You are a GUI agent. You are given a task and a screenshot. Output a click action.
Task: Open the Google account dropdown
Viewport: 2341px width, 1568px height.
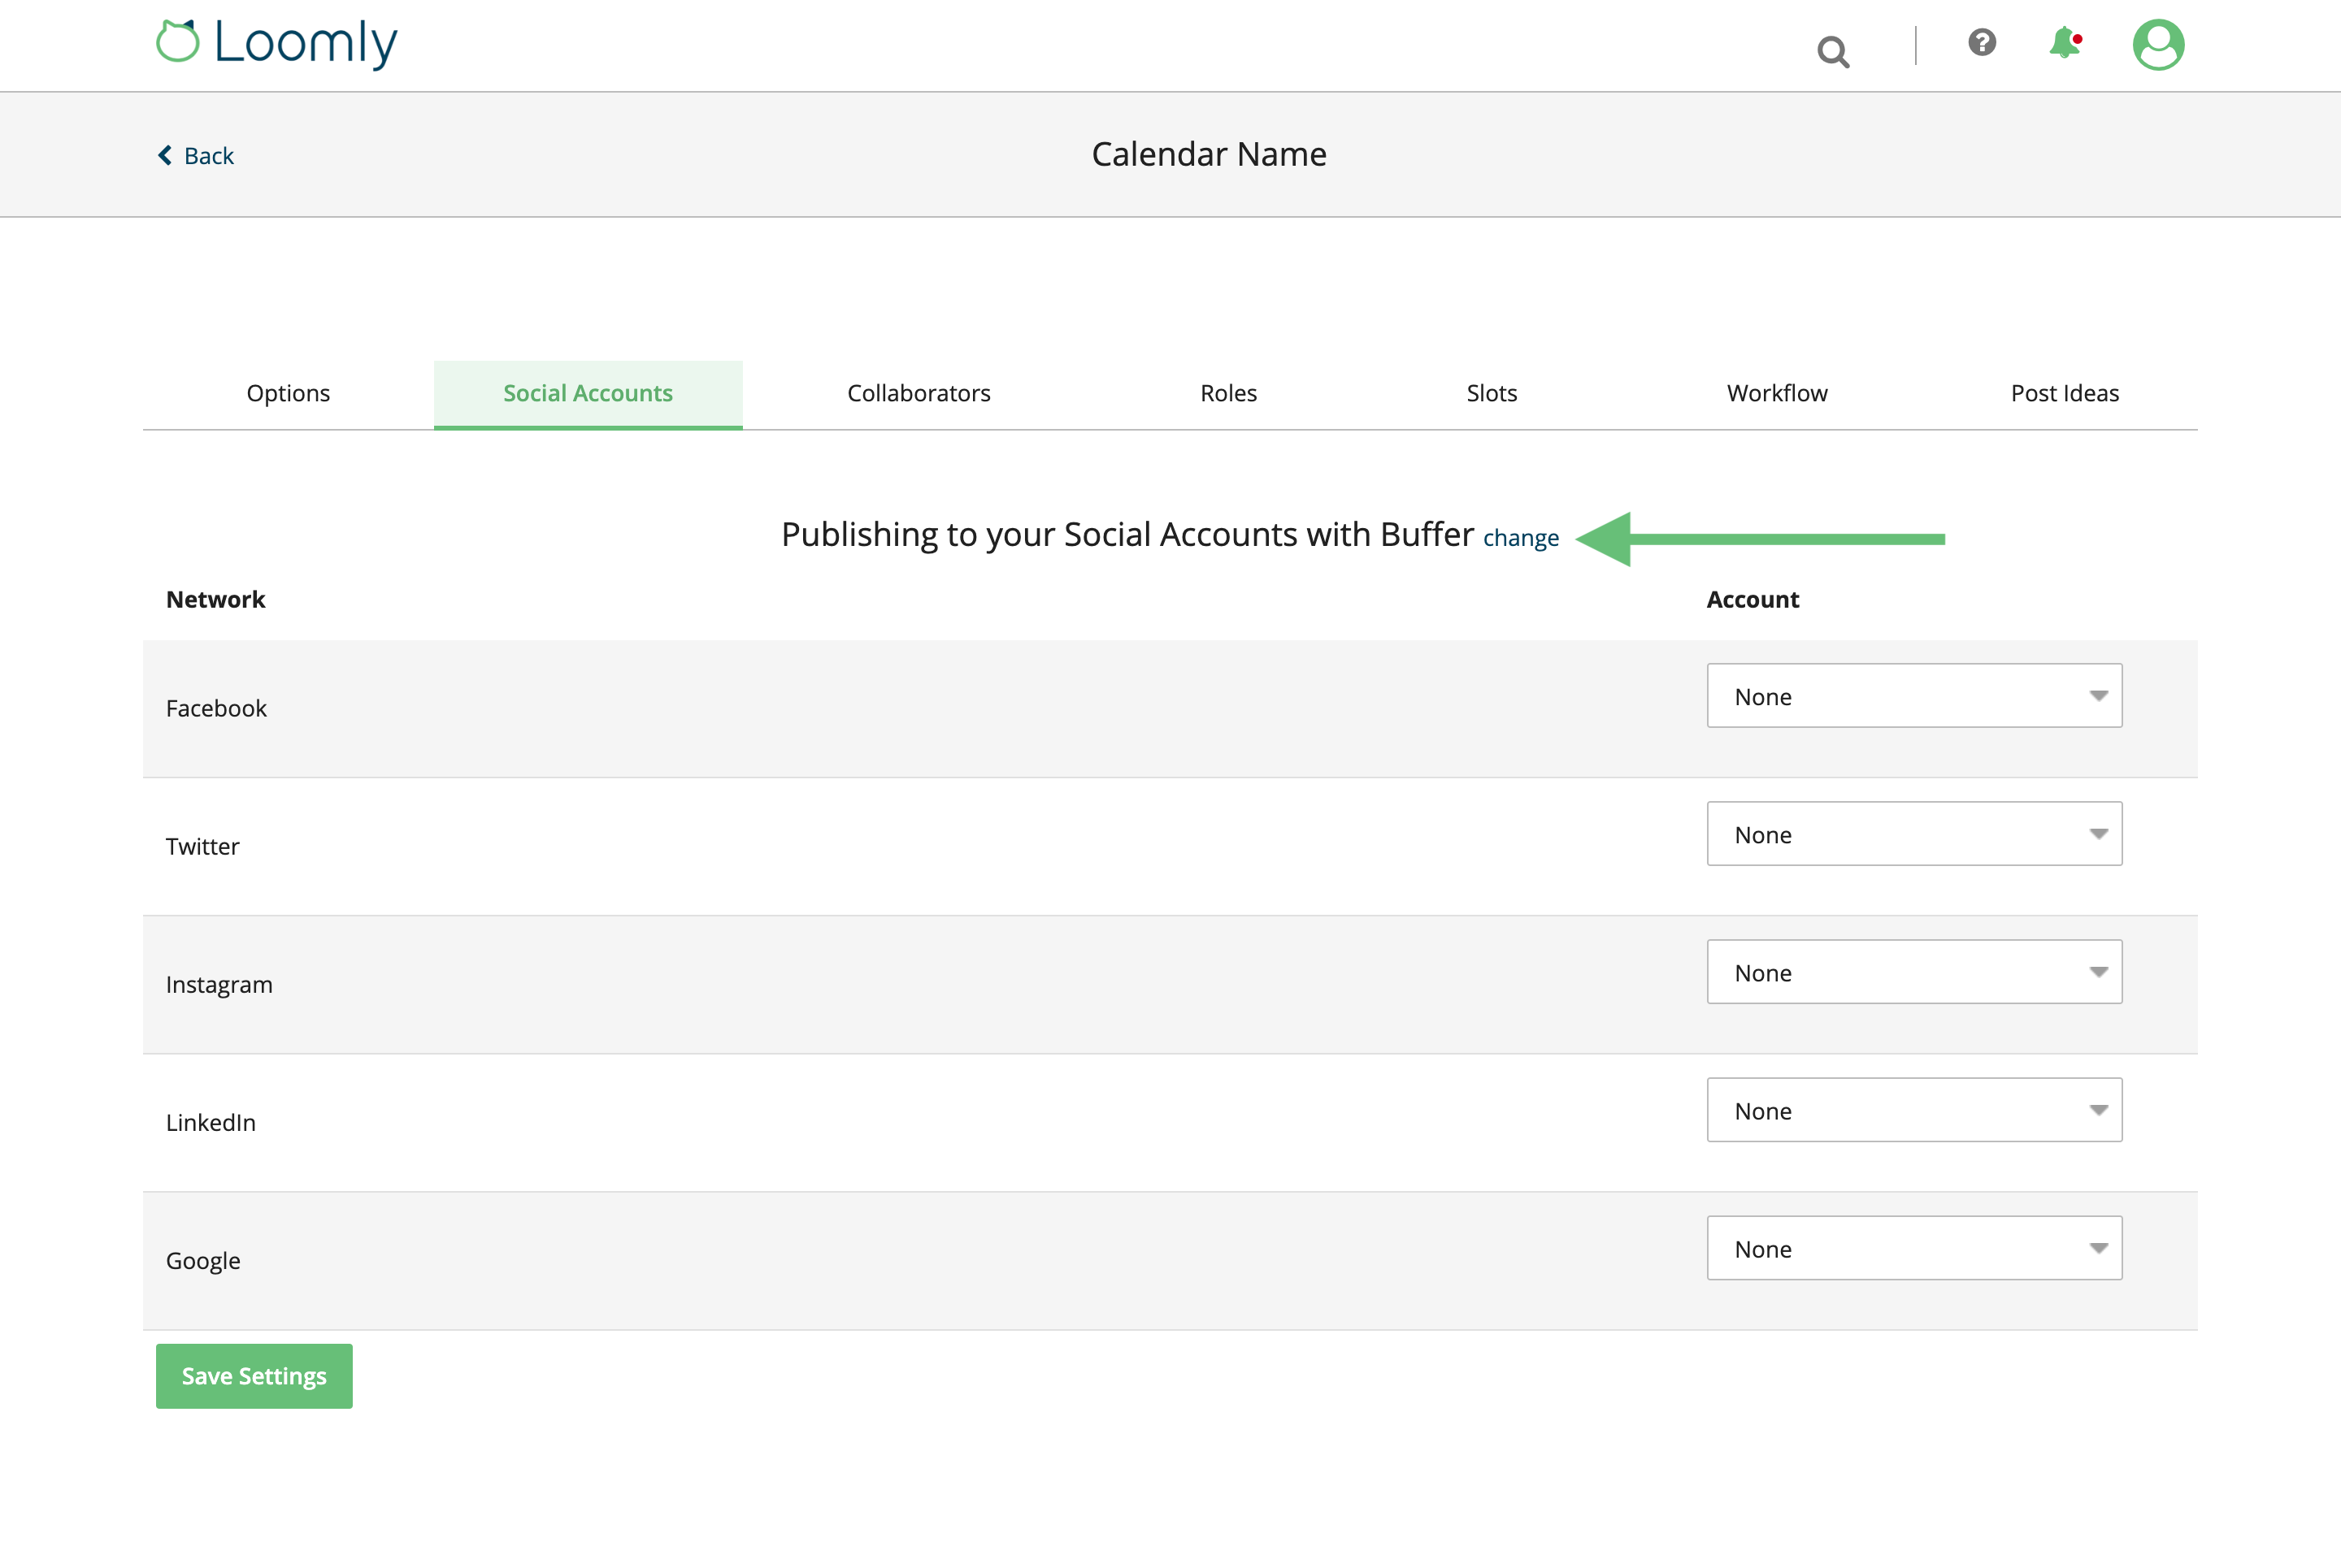(1913, 1248)
